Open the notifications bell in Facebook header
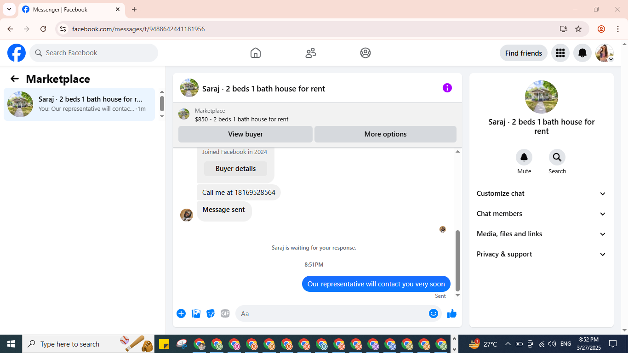Viewport: 628px width, 353px height. pyautogui.click(x=582, y=53)
